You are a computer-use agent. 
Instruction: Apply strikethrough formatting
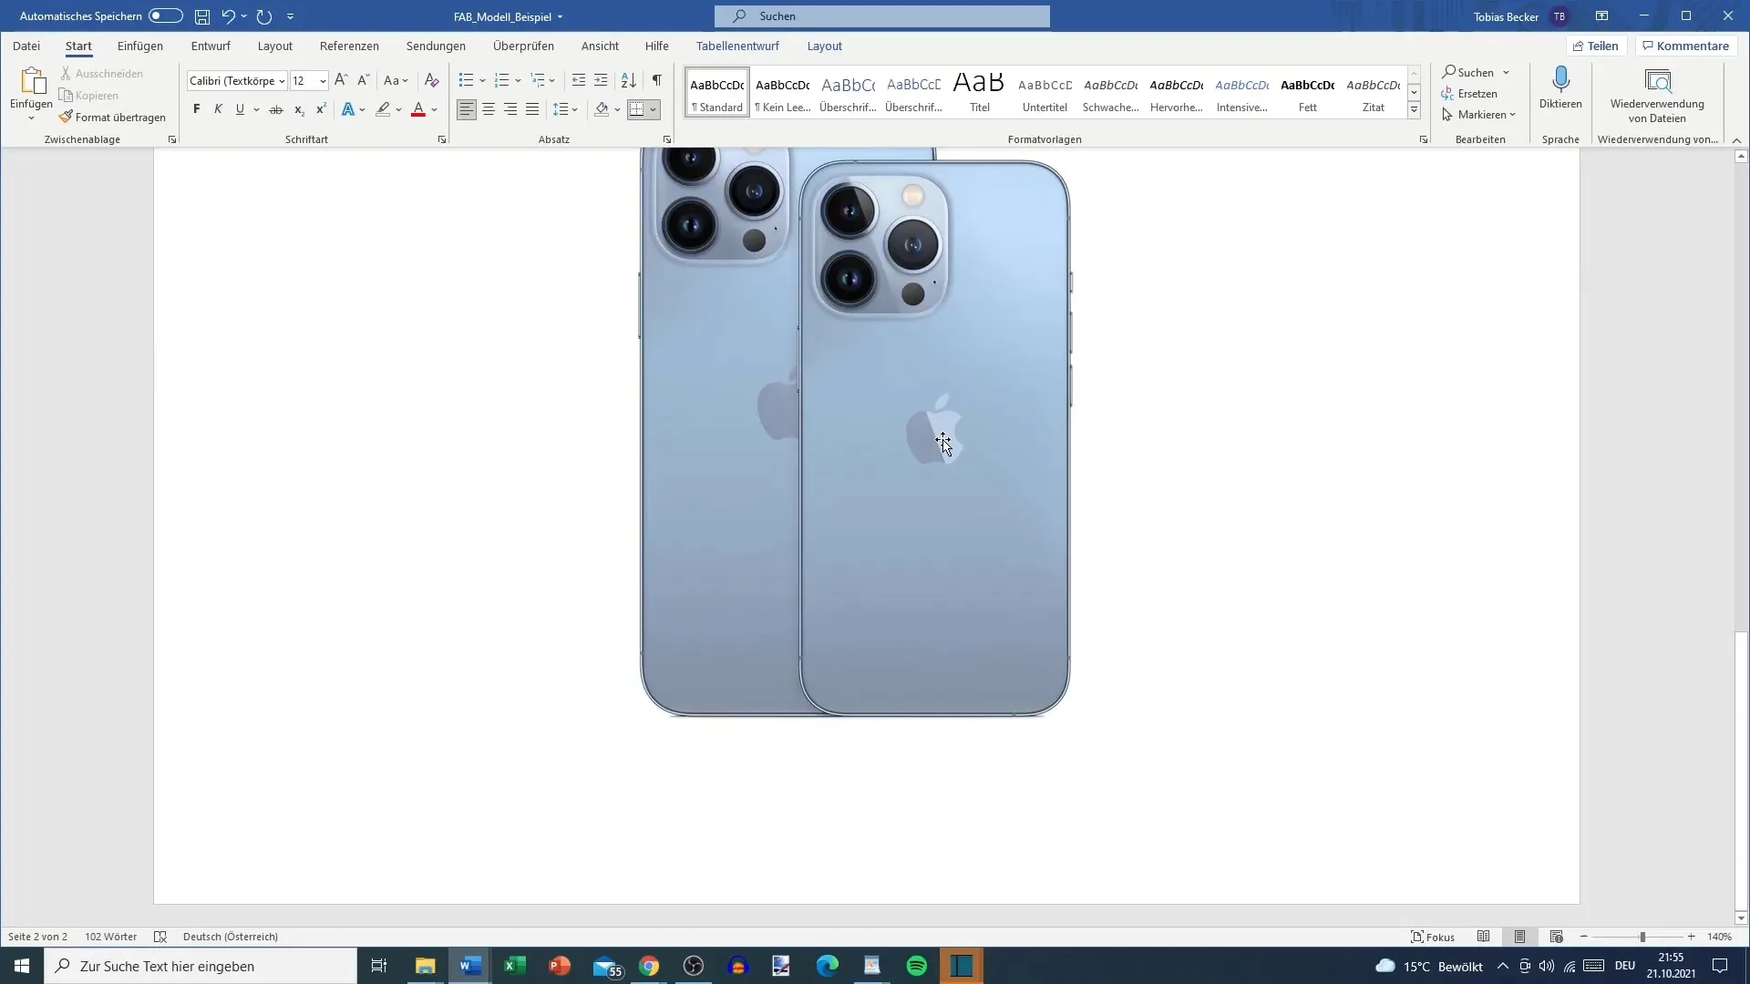point(275,109)
